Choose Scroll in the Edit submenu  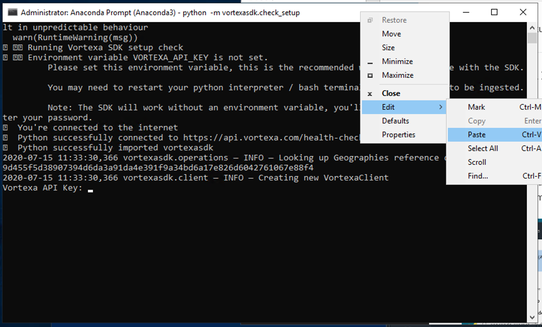click(x=495, y=162)
